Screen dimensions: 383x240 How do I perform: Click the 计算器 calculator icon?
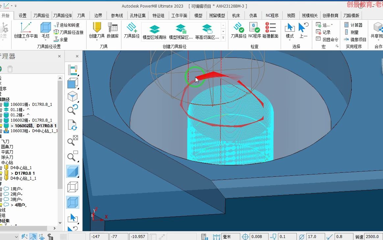point(353,25)
